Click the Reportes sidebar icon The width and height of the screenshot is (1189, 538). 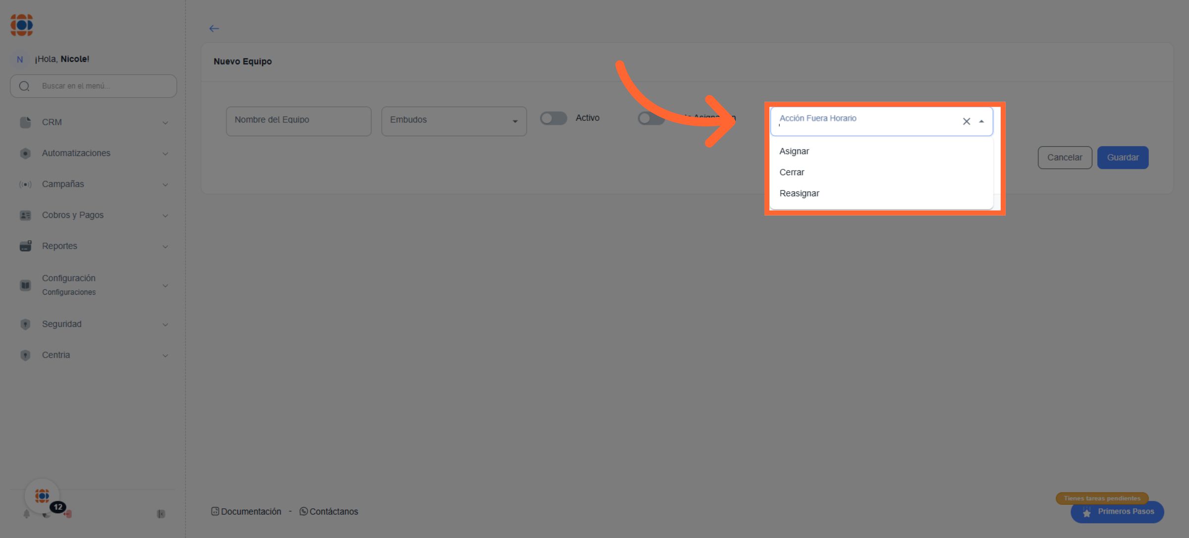coord(25,246)
